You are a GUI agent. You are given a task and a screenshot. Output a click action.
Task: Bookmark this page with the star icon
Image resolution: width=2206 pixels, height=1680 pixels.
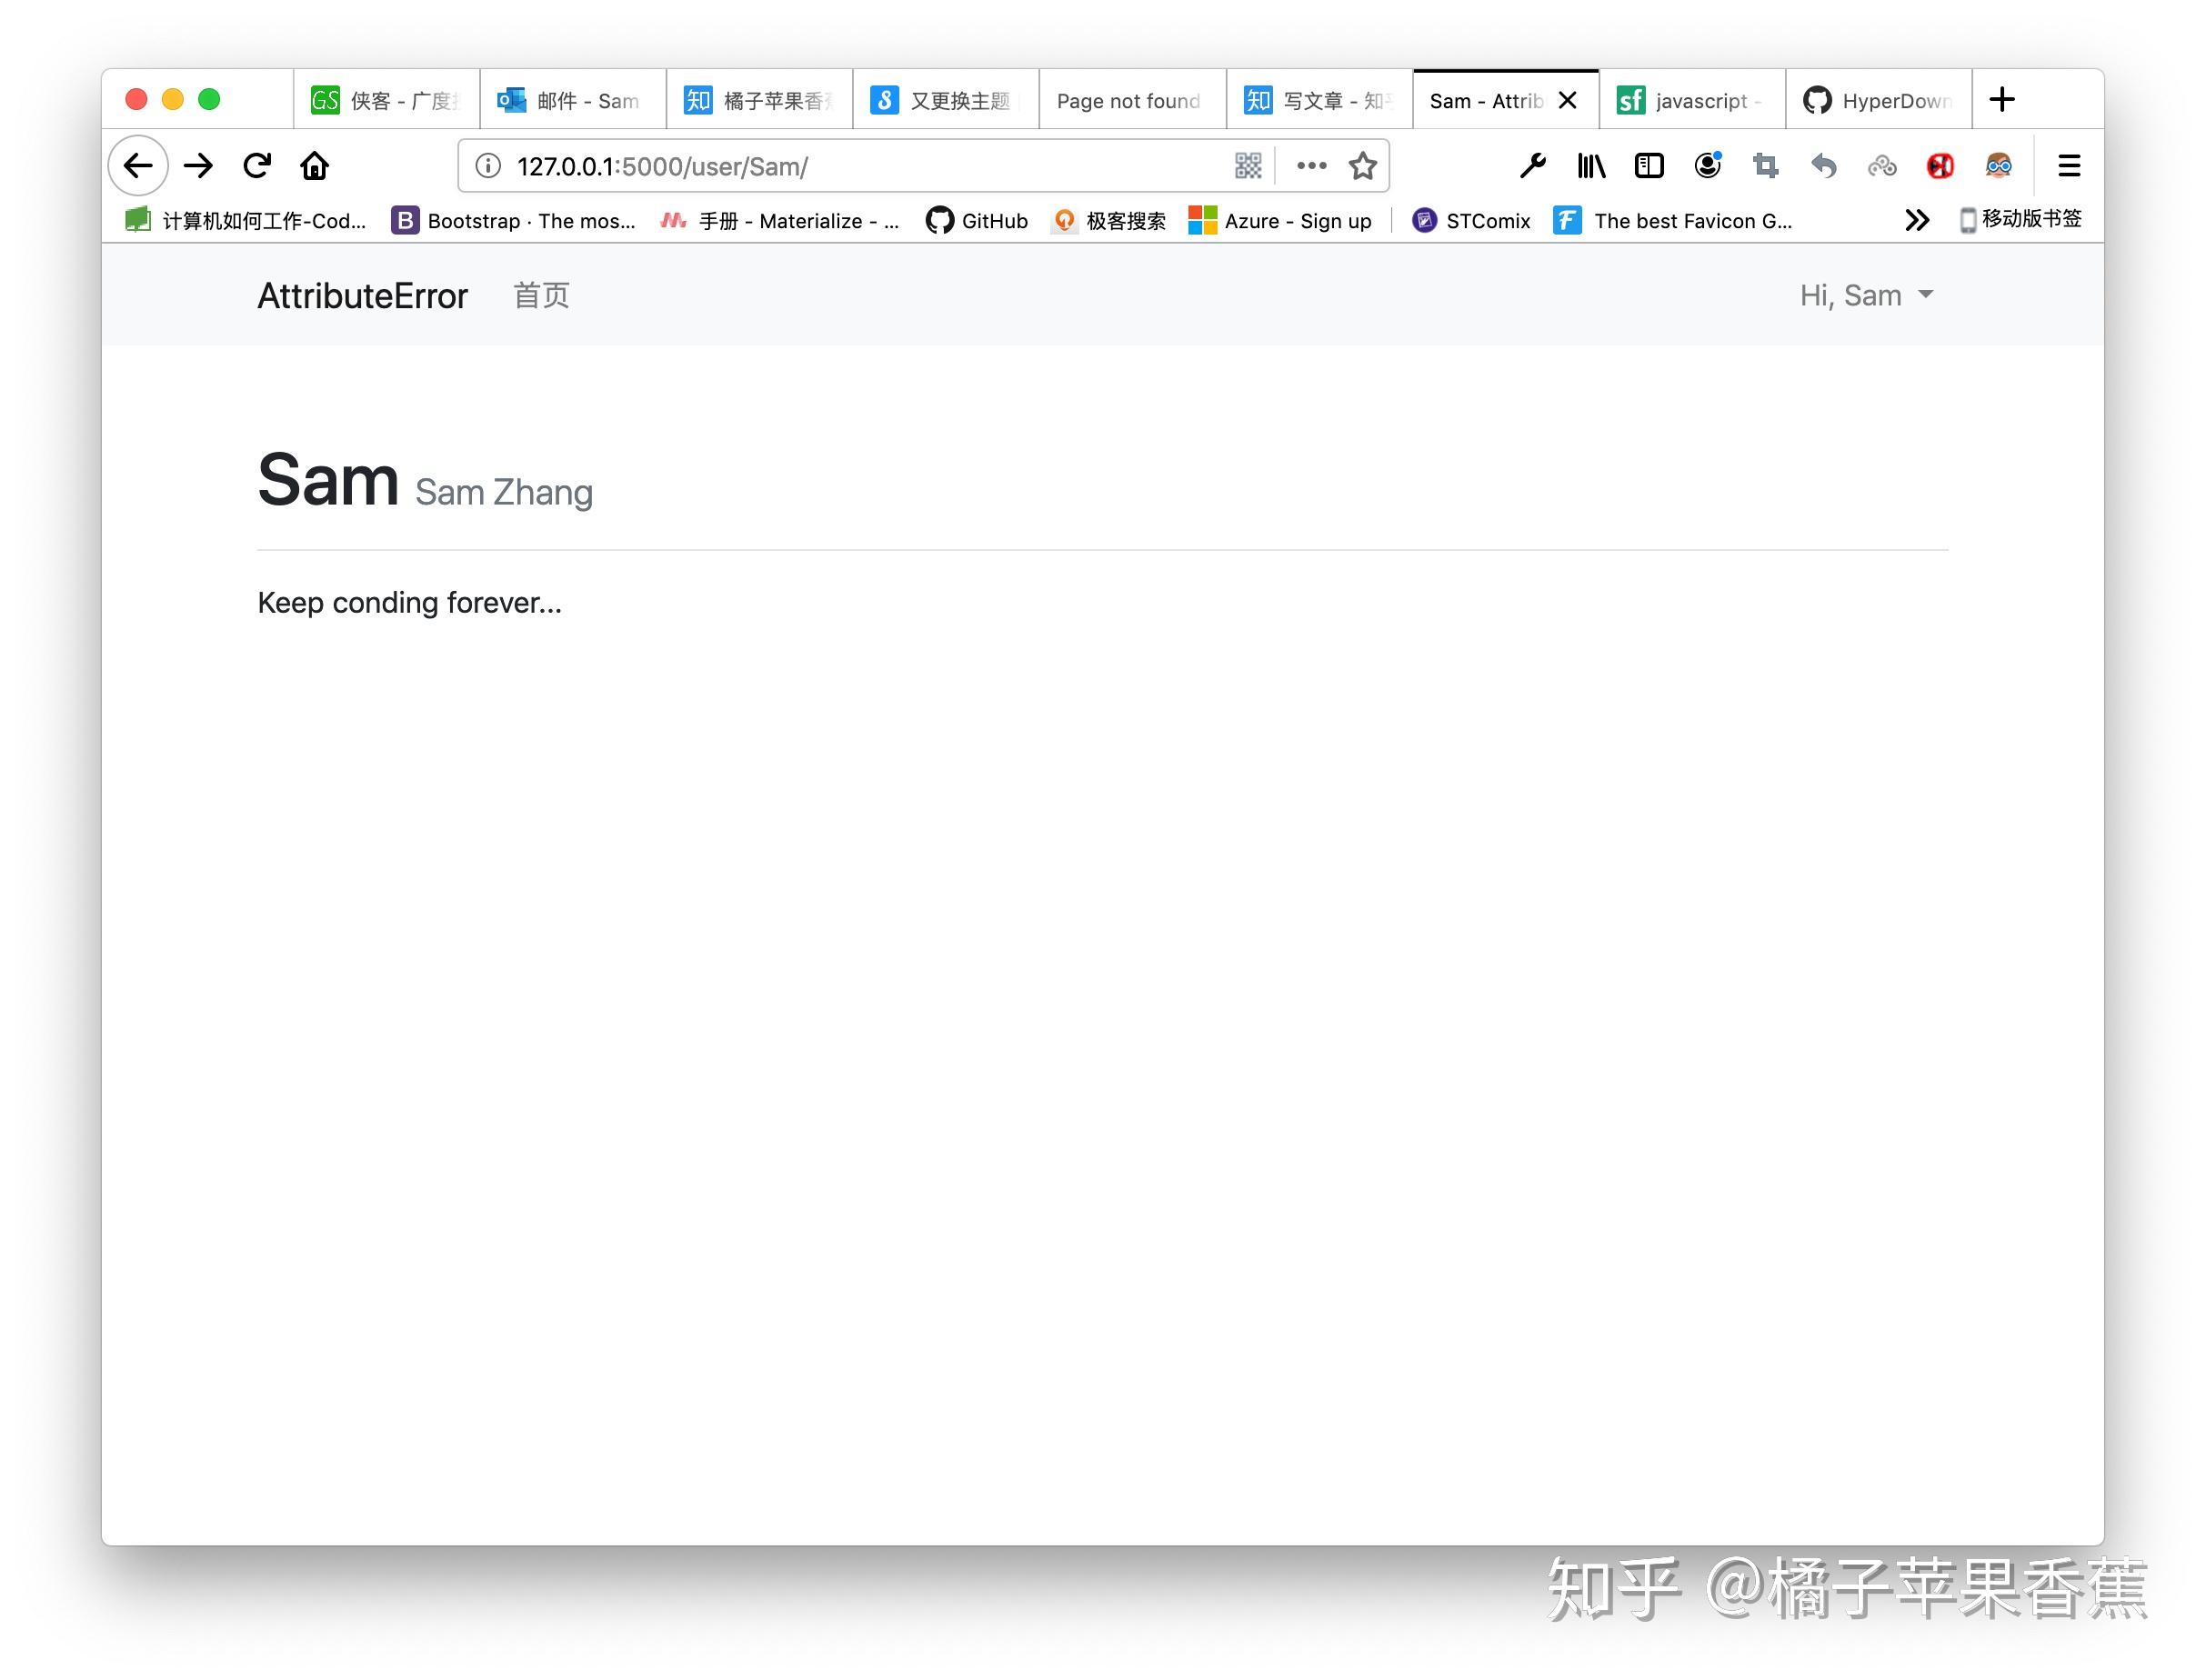[1362, 166]
